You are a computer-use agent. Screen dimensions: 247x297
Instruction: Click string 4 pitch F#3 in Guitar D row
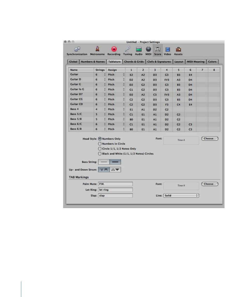click(167, 80)
